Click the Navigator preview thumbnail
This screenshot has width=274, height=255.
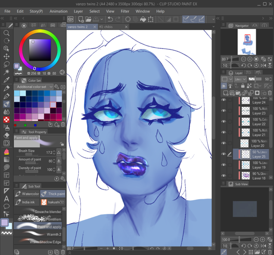click(x=247, y=42)
